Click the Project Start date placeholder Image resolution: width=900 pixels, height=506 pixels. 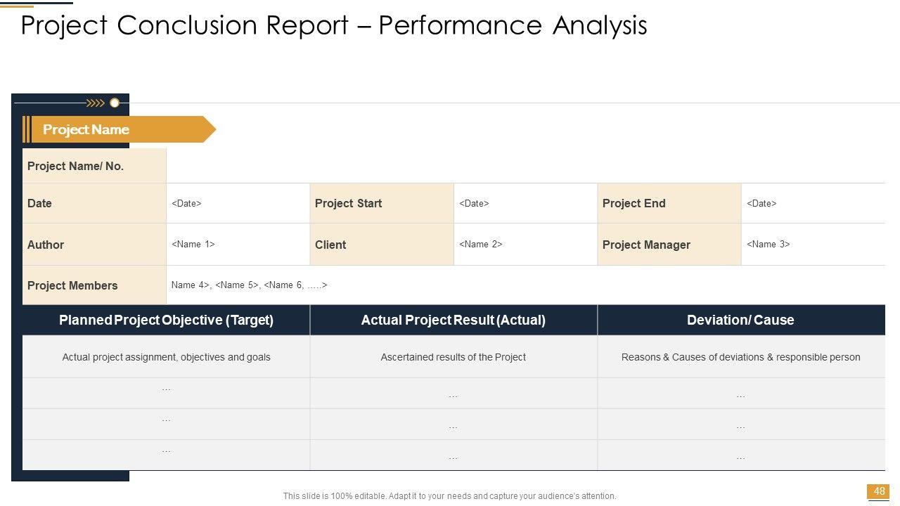click(x=474, y=204)
